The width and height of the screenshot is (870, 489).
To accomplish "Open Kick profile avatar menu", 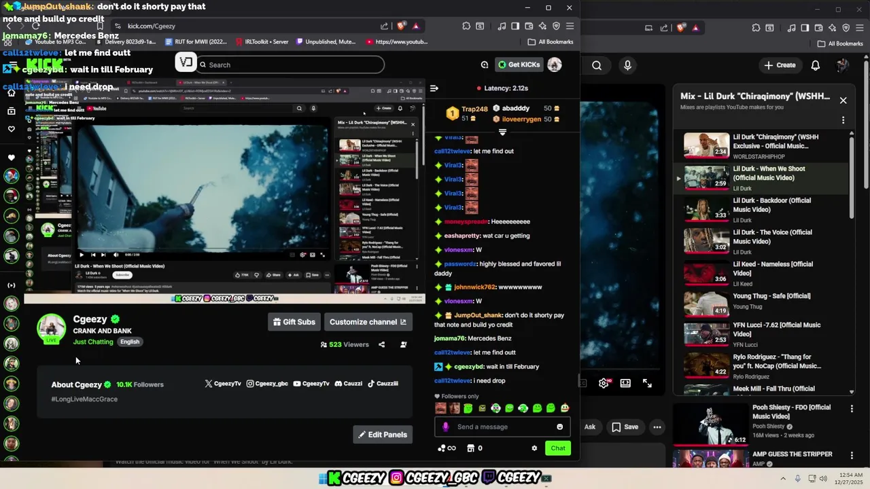I will tap(555, 65).
